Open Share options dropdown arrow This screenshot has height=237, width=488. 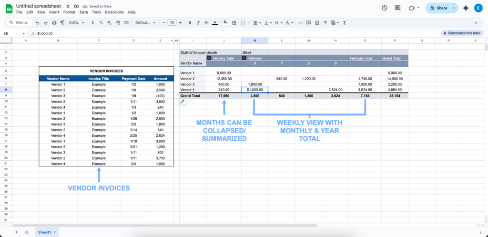(454, 8)
